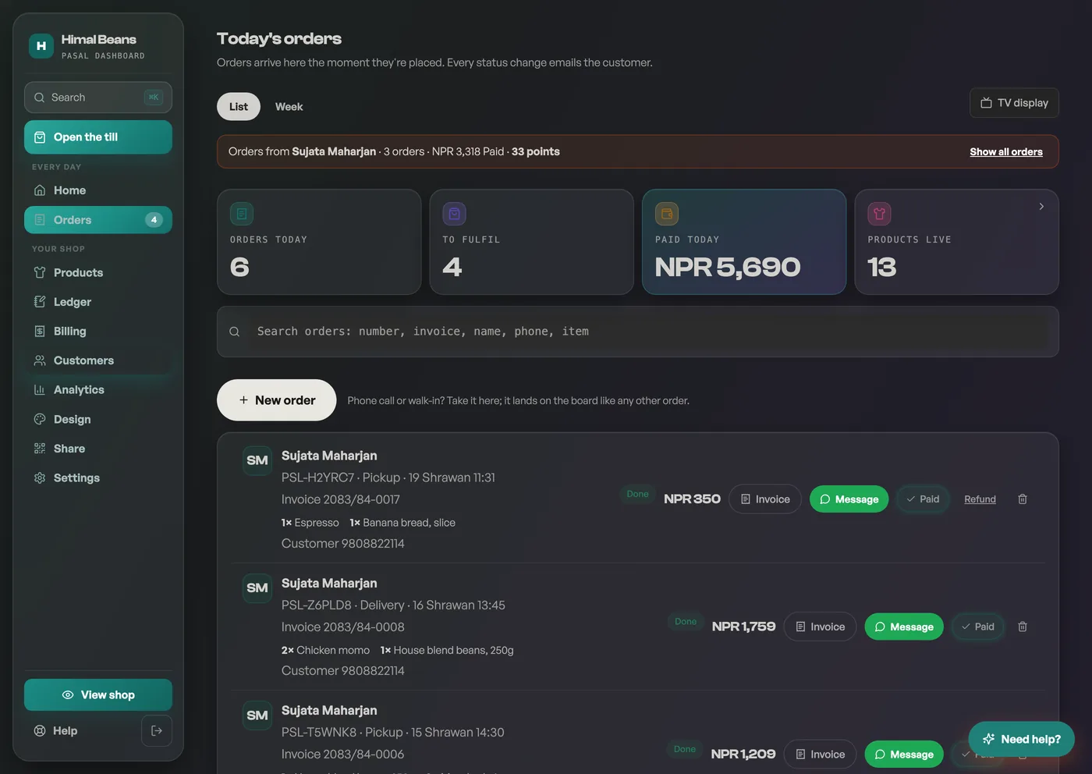Image resolution: width=1092 pixels, height=774 pixels.
Task: Open the To Fulfil stat card
Action: coord(532,242)
